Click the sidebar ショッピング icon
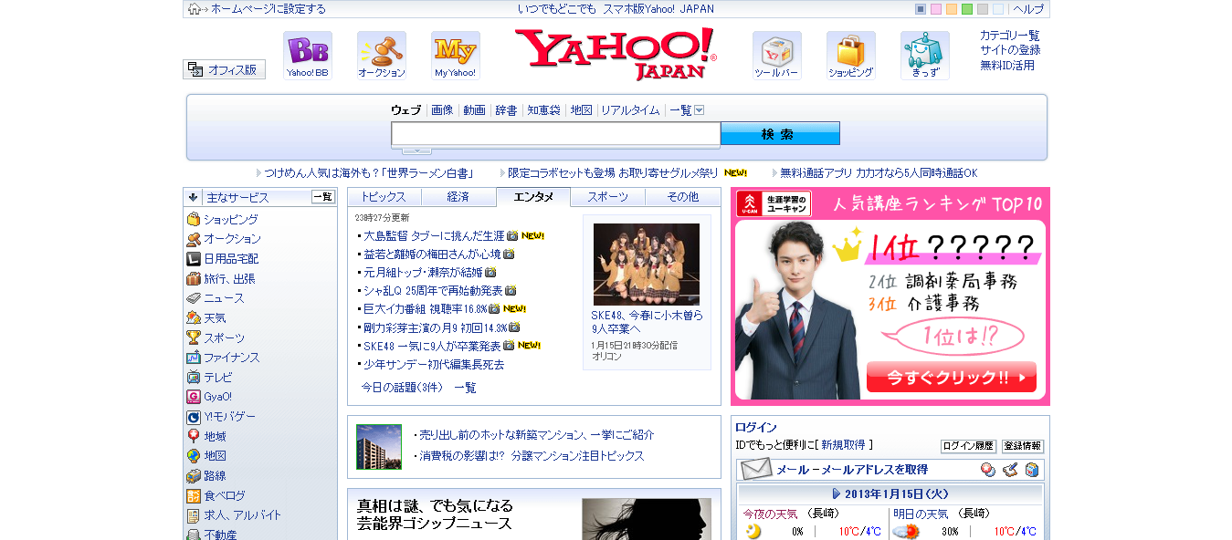 [x=194, y=220]
